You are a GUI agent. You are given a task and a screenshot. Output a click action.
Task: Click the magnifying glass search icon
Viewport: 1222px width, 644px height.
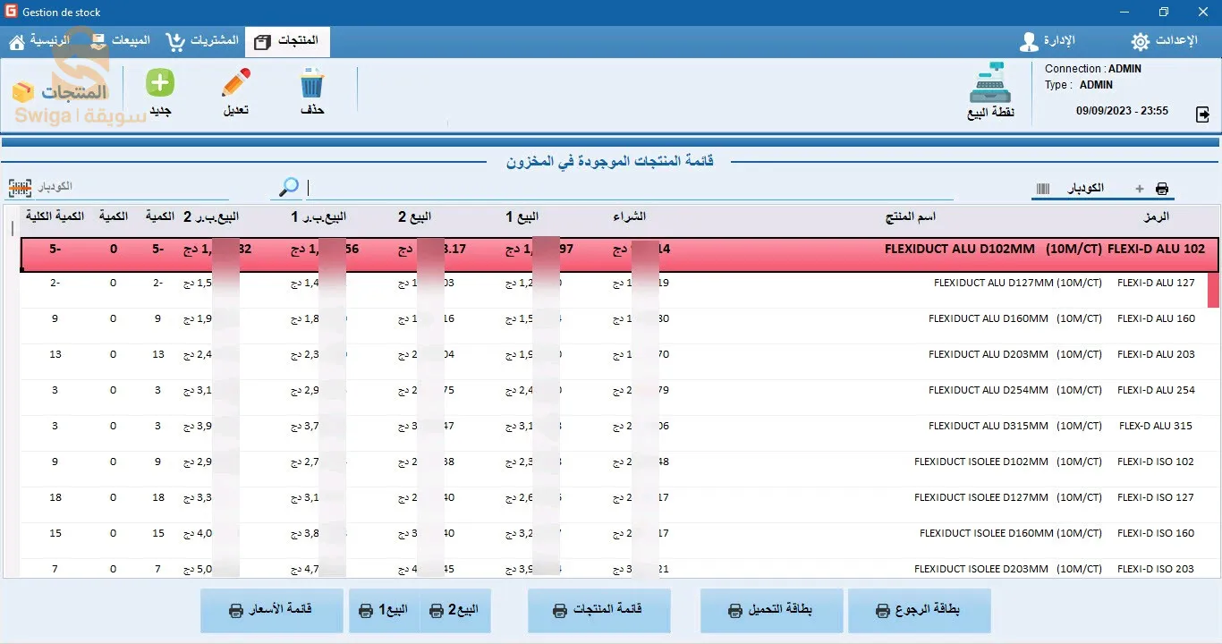289,187
